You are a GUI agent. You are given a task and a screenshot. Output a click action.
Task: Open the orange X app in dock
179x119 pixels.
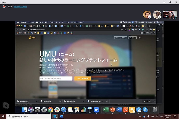pos(125,110)
